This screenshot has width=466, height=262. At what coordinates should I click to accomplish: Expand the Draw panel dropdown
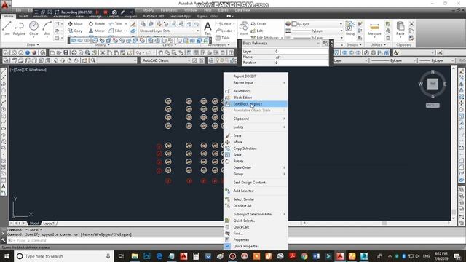(x=33, y=45)
